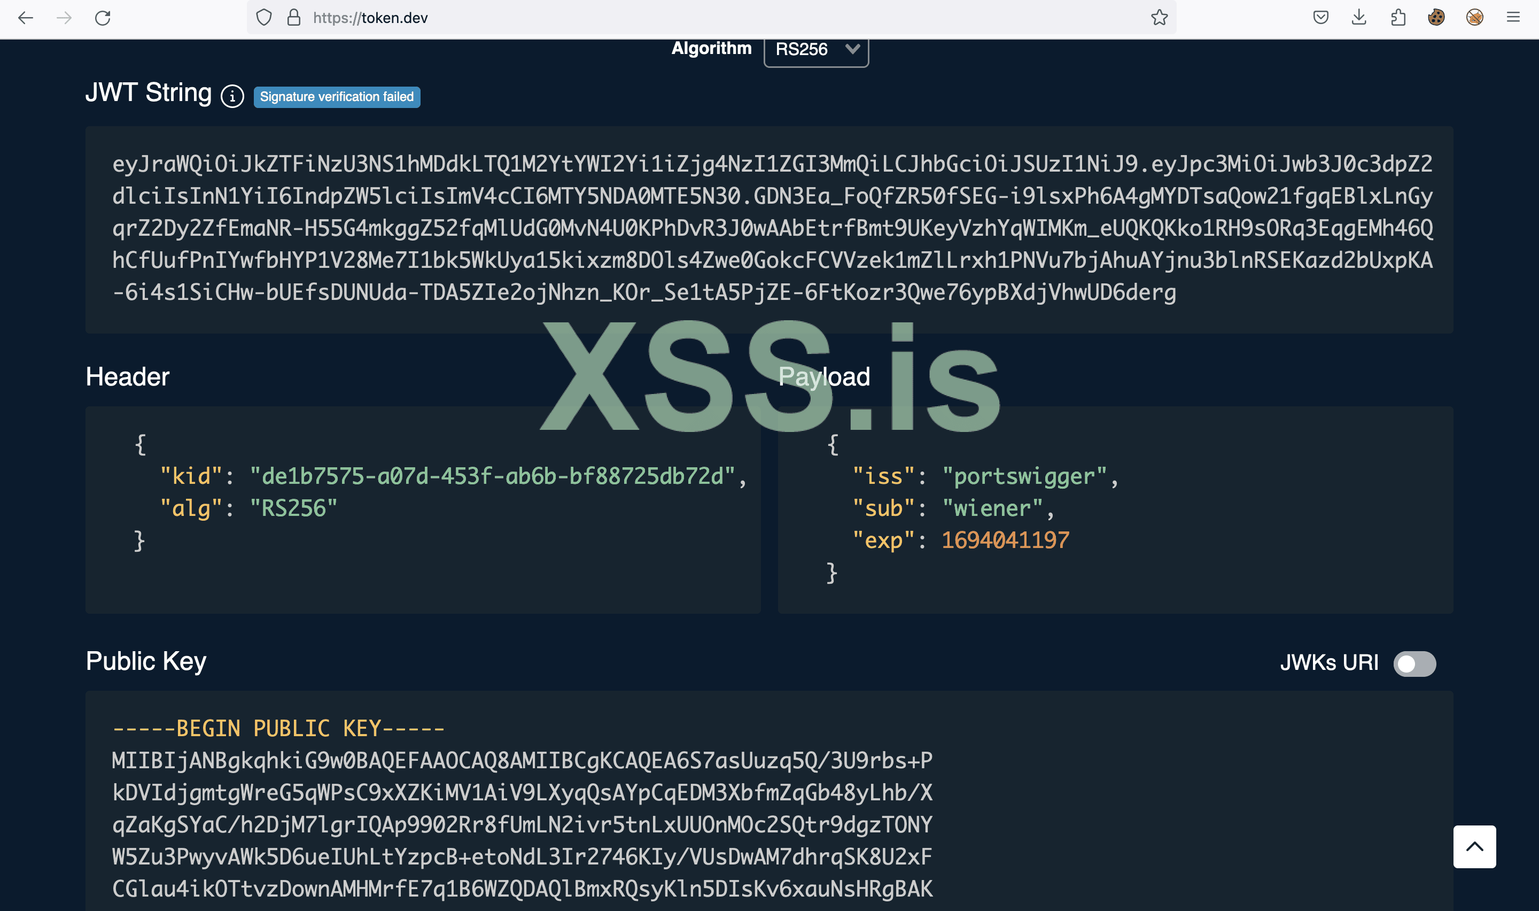The width and height of the screenshot is (1539, 911).
Task: Click the JWT String info icon
Action: tap(232, 96)
